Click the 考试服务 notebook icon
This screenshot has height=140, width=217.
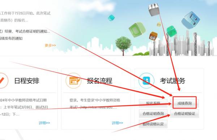(146, 81)
